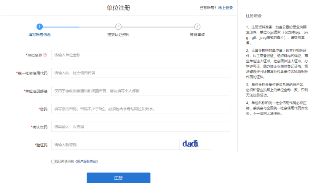Select the 等待审核 step label
This screenshot has height=190, width=316.
pos(197,35)
